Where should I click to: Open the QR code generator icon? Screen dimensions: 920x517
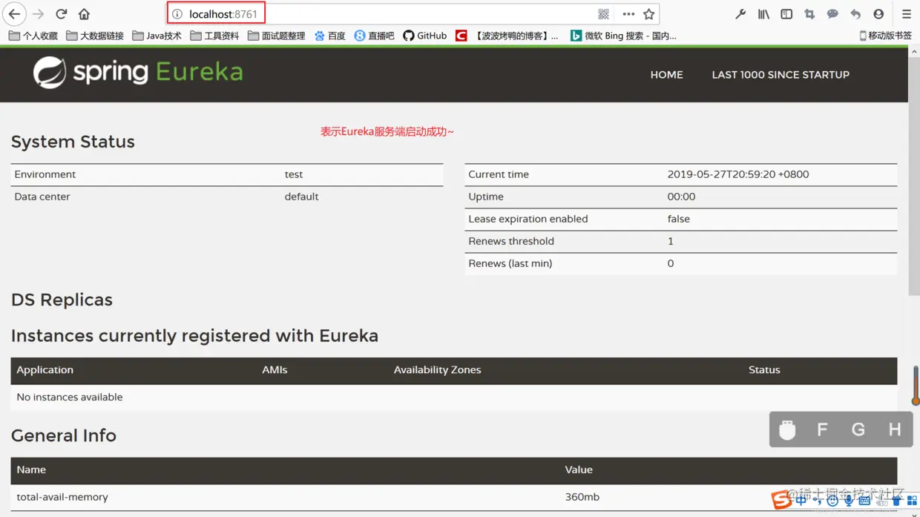pyautogui.click(x=603, y=14)
